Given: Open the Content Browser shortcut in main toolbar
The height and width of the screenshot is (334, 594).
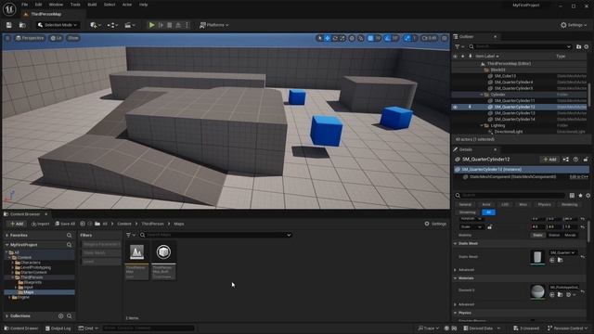Looking at the screenshot, I should click(x=22, y=25).
